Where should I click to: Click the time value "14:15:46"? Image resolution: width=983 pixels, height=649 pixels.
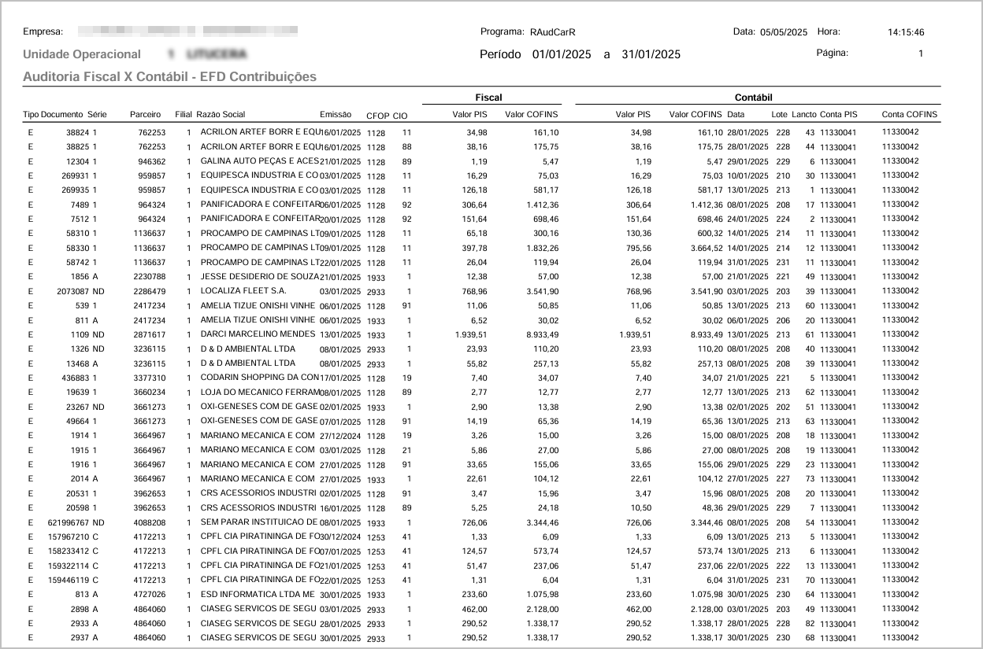[x=906, y=32]
